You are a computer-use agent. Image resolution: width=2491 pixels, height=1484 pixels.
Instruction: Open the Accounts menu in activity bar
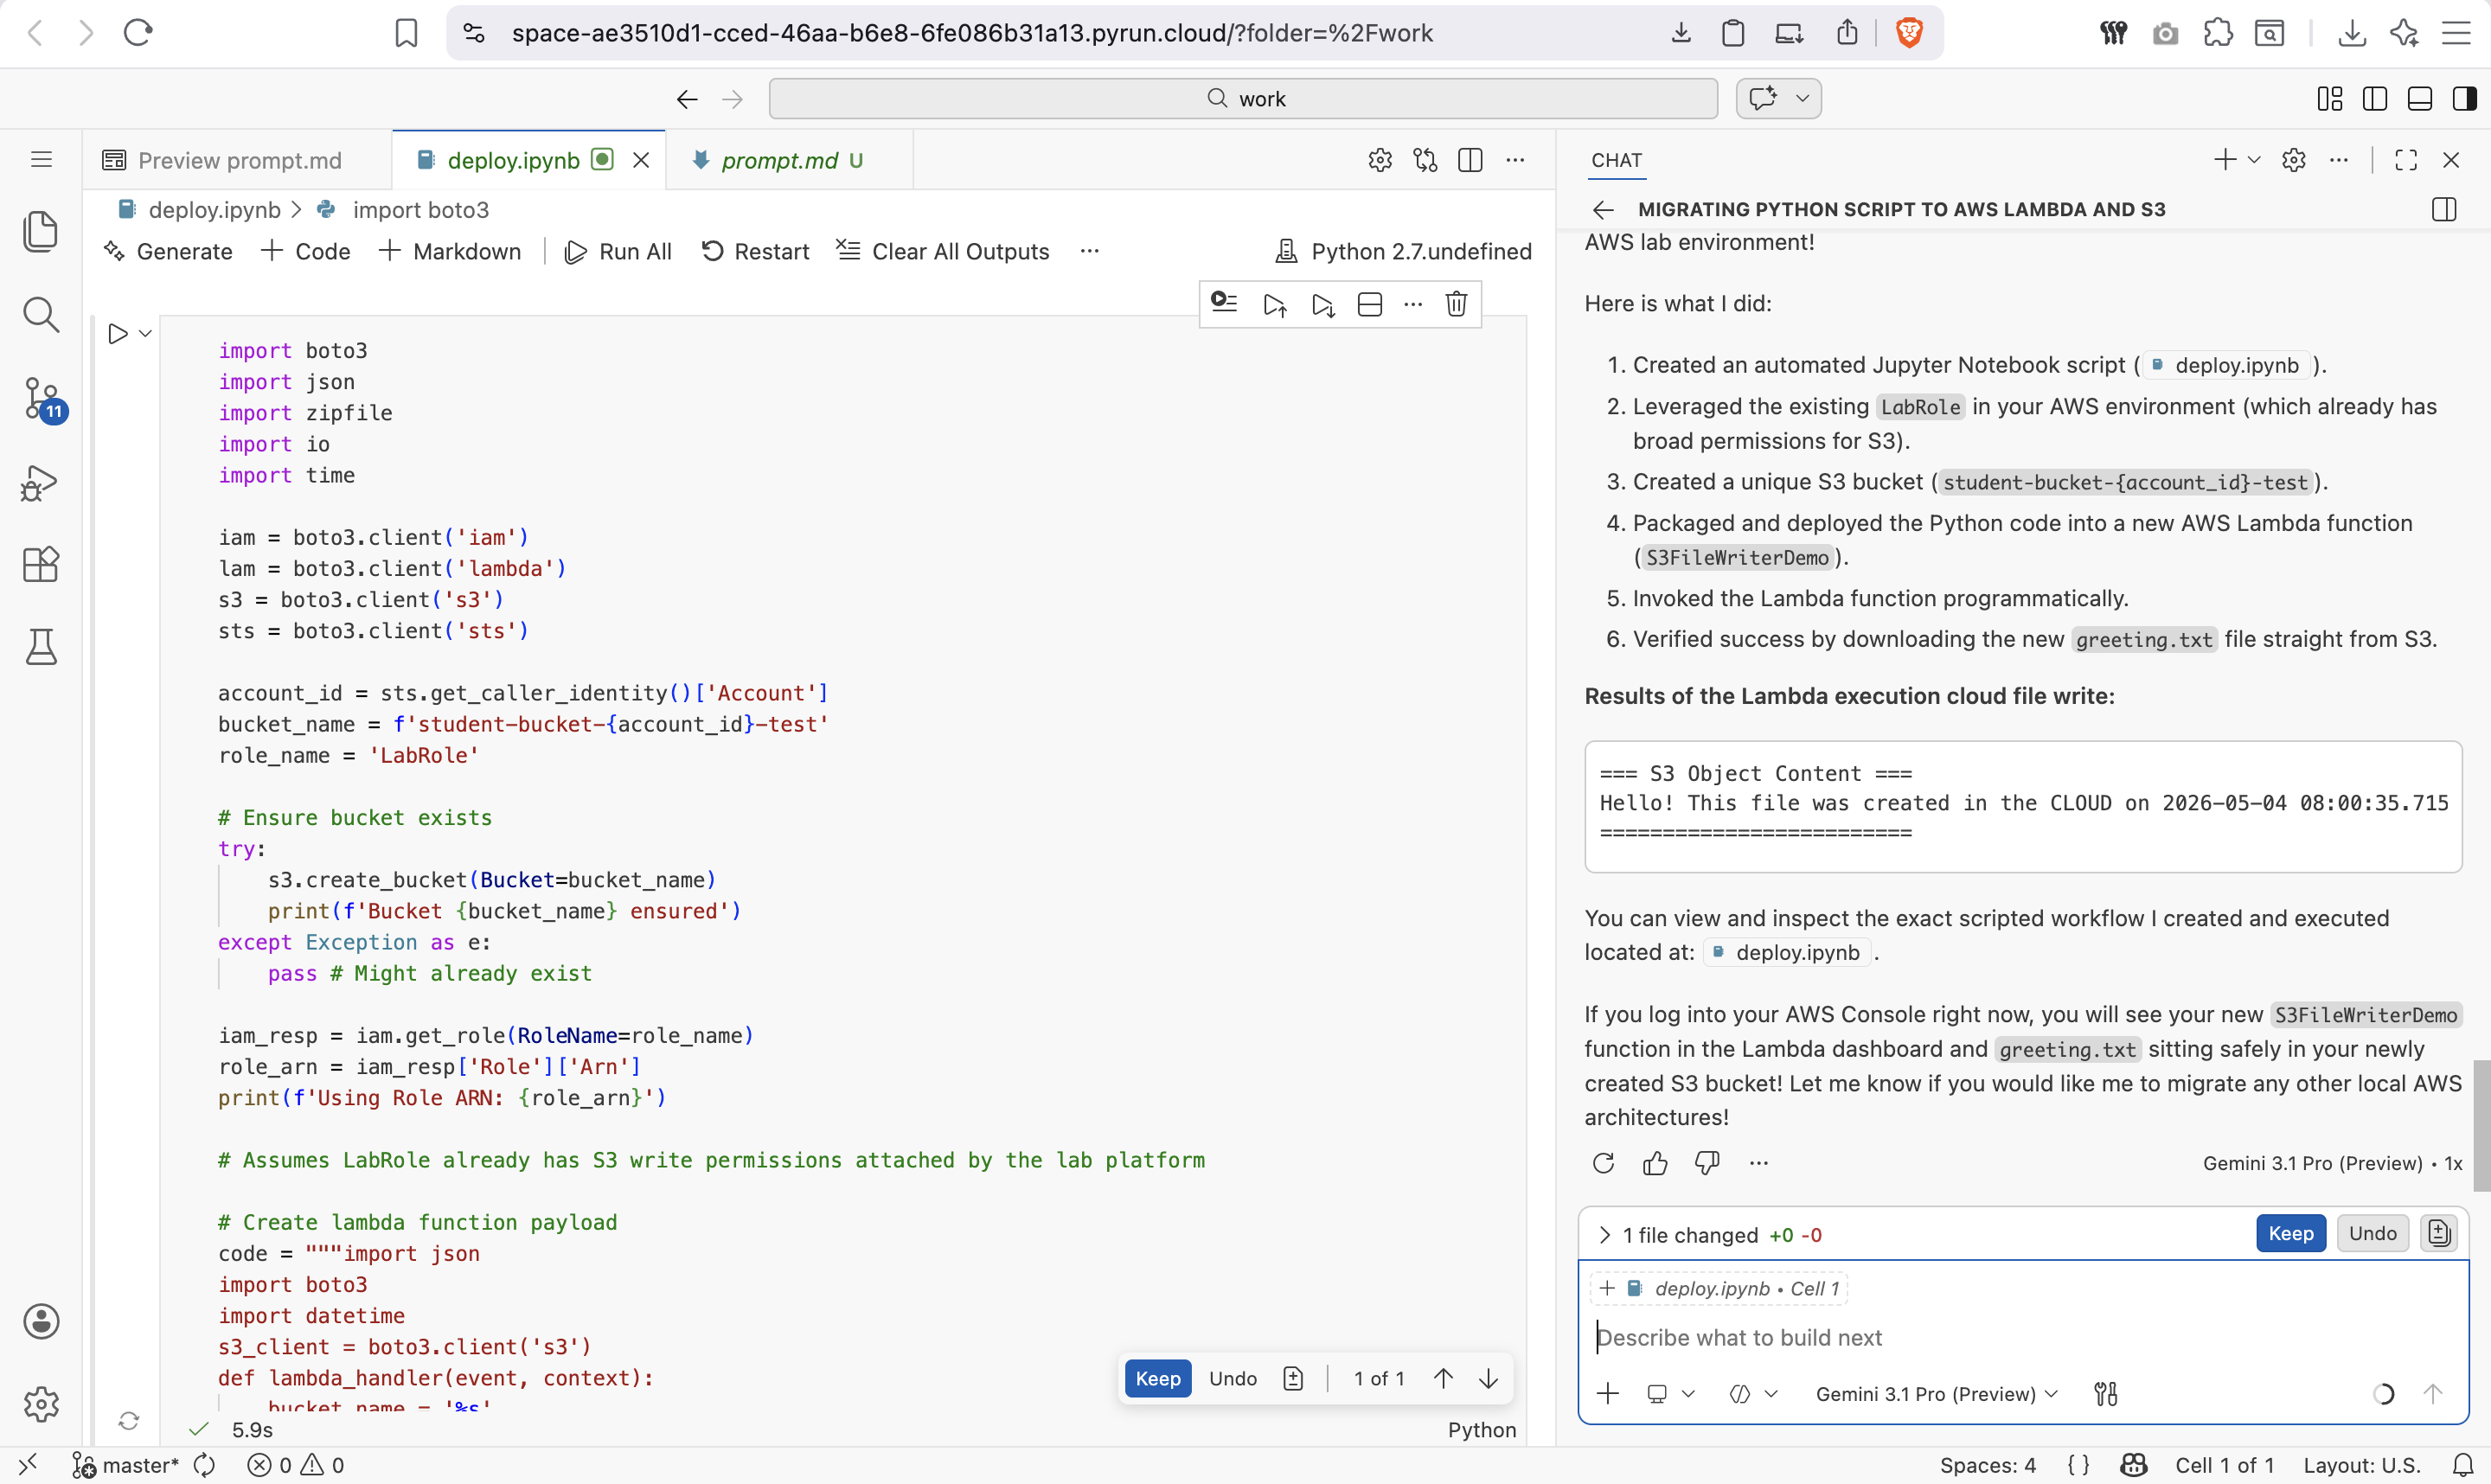41,1322
